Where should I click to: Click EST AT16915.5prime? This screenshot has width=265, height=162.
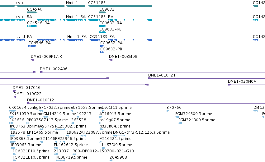point(101,117)
